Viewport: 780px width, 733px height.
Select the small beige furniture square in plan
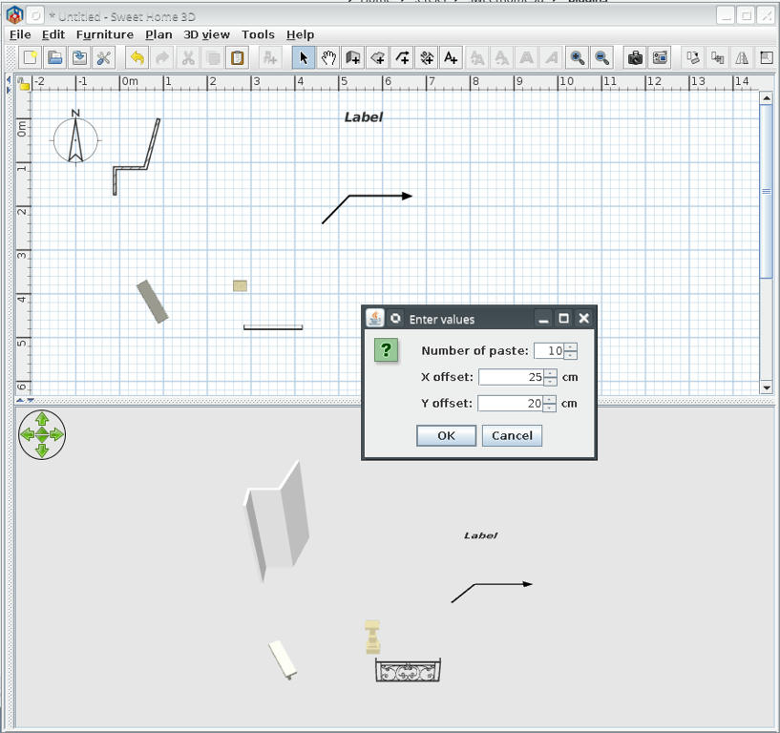pos(241,285)
